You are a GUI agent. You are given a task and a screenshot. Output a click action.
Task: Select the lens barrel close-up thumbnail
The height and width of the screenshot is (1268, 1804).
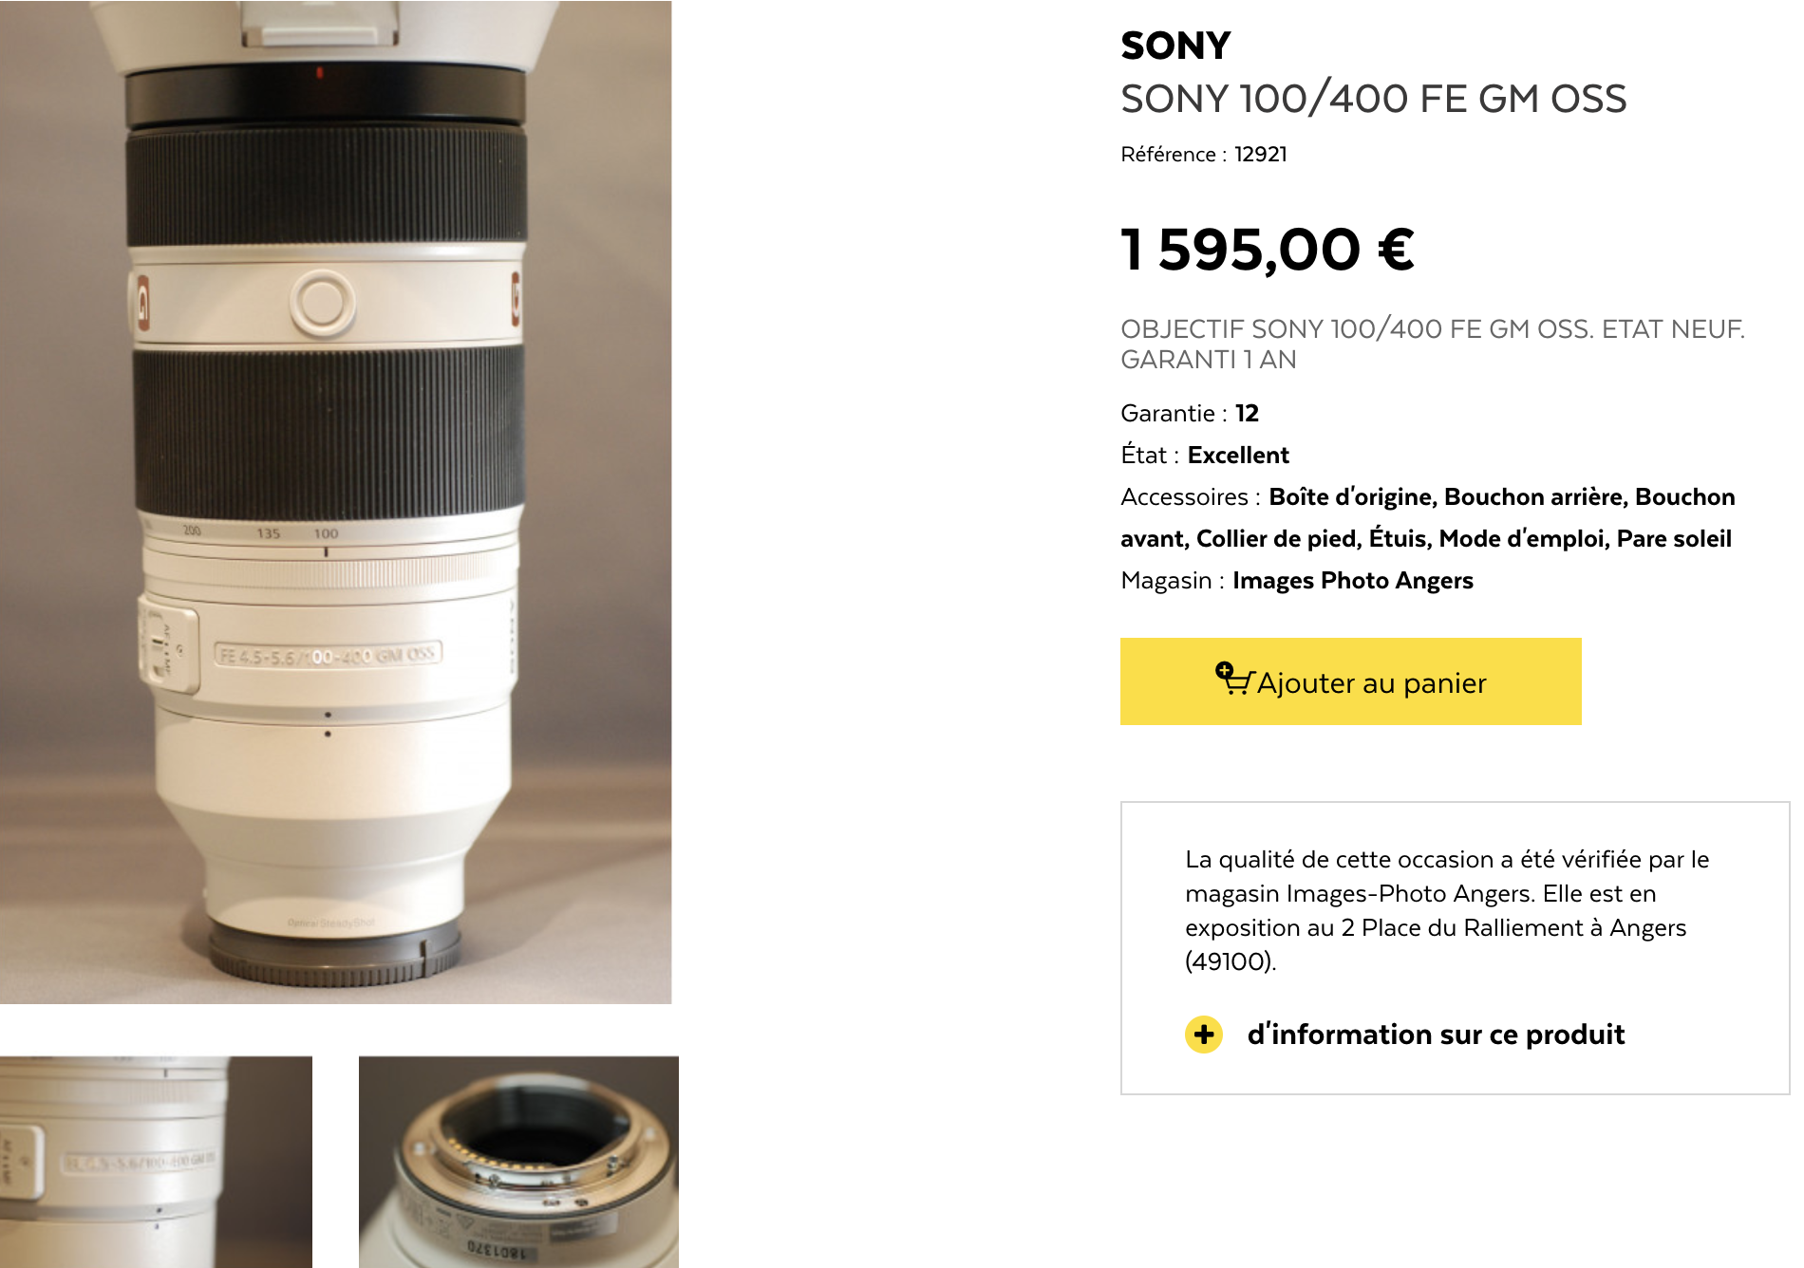[156, 1161]
